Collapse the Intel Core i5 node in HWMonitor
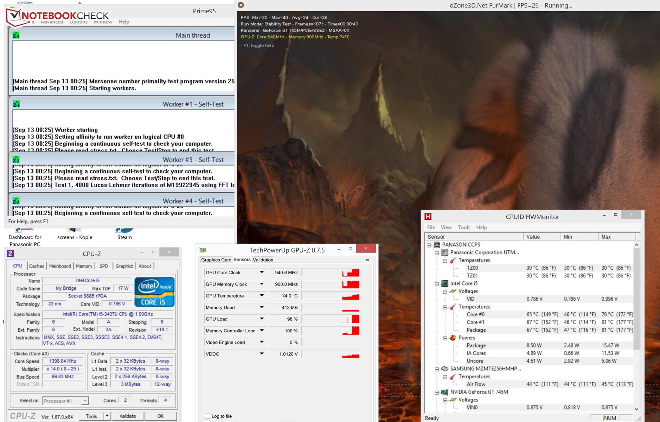The width and height of the screenshot is (660, 422). tap(437, 284)
